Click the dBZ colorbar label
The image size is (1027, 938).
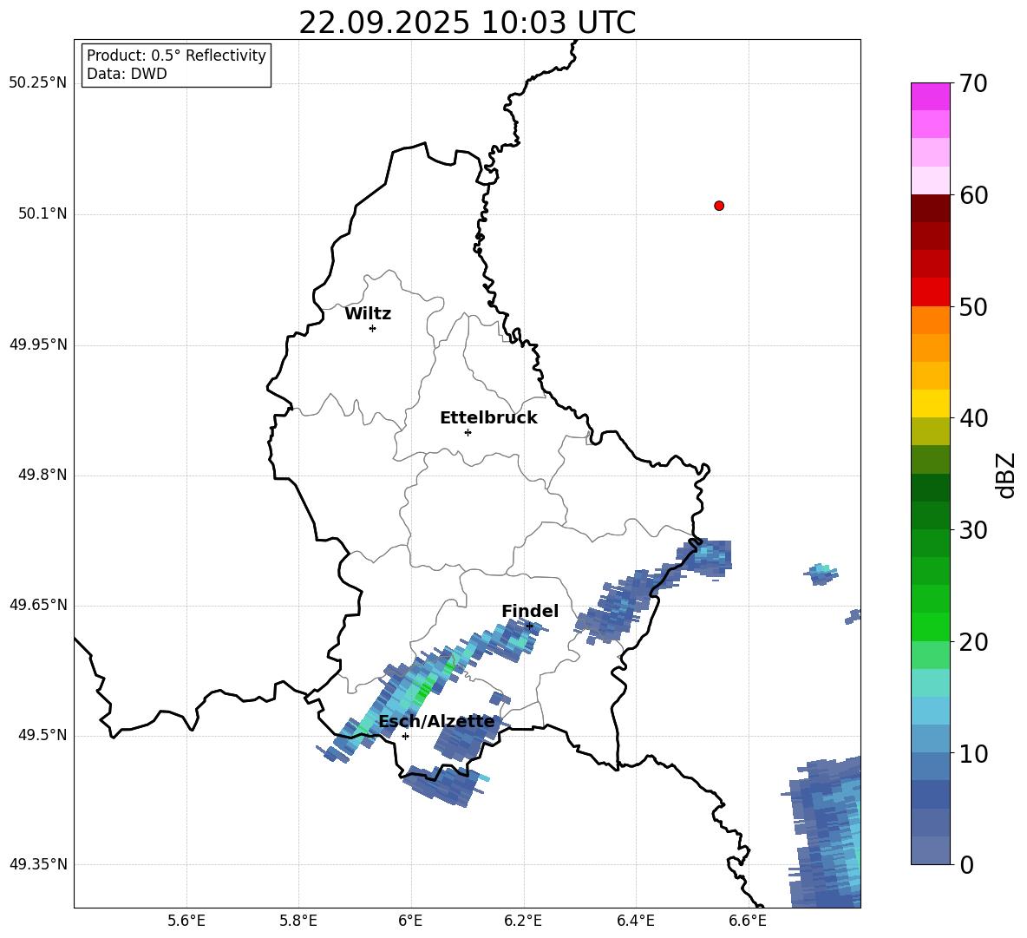1006,475
